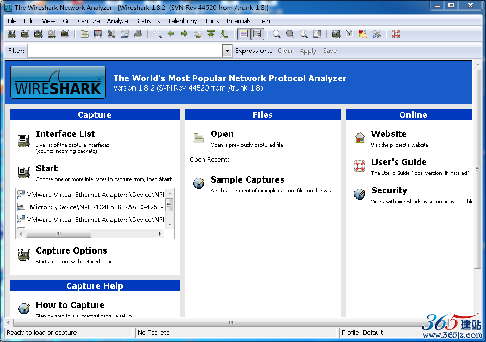This screenshot has width=486, height=342.
Task: Open the Internals menu
Action: point(238,21)
